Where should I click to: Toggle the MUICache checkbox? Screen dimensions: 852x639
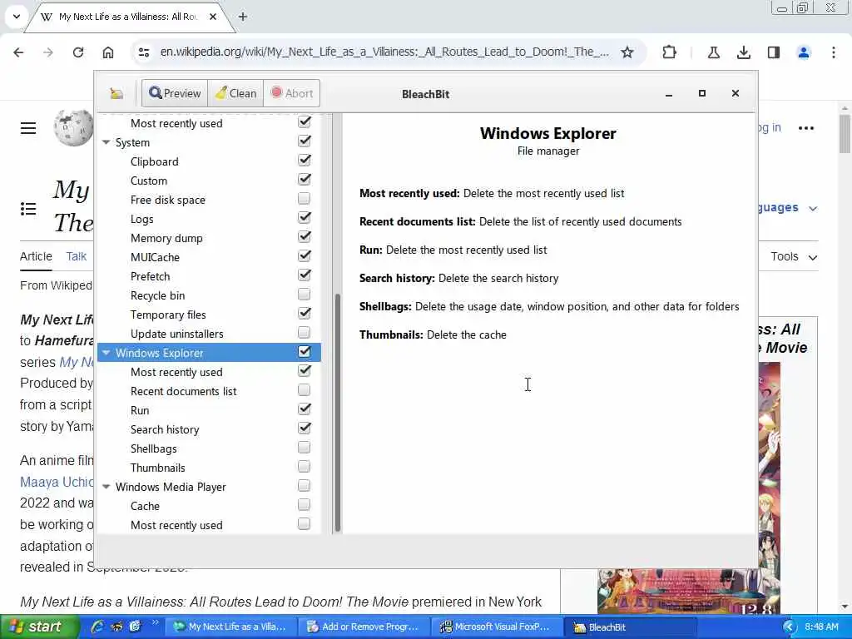305,255
